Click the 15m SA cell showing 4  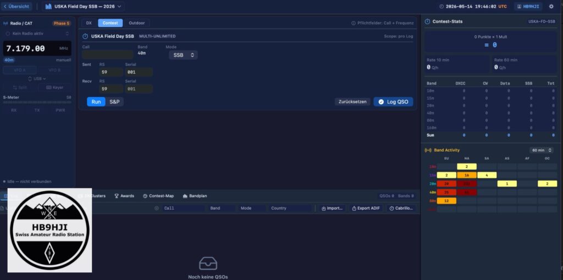pos(487,175)
